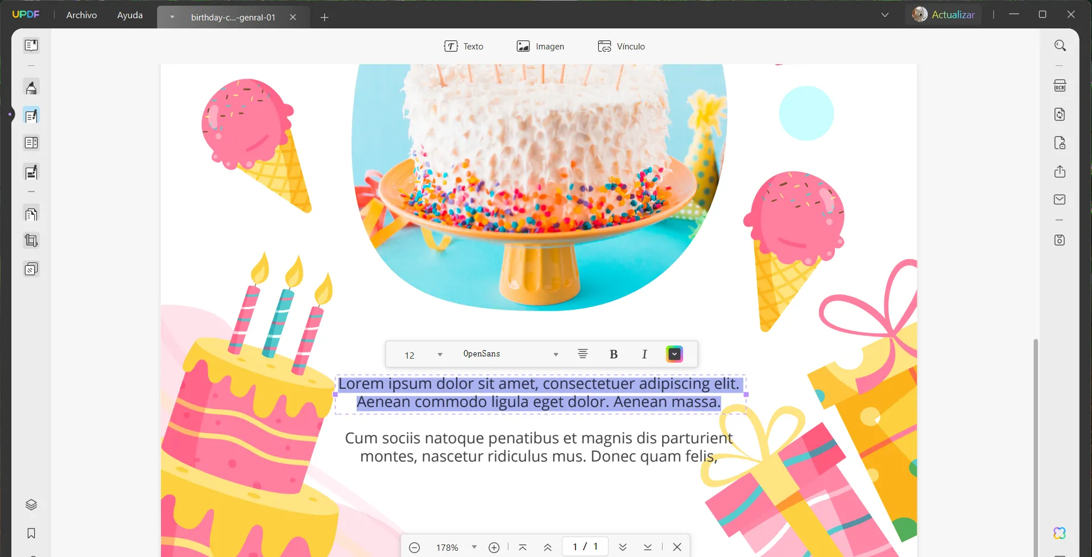Click the vertical scrollbar on the right
The width and height of the screenshot is (1092, 557).
pos(1036,447)
